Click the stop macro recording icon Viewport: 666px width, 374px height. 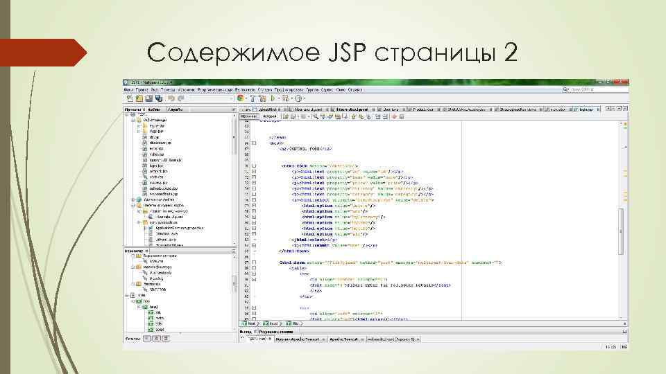pyautogui.click(x=402, y=116)
